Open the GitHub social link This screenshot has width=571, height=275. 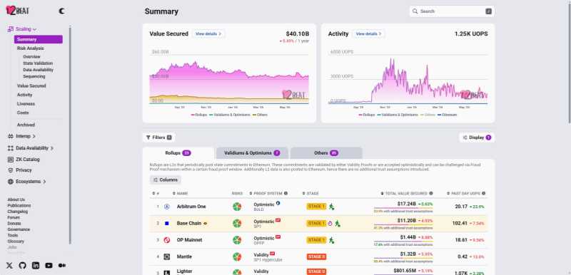[23, 266]
